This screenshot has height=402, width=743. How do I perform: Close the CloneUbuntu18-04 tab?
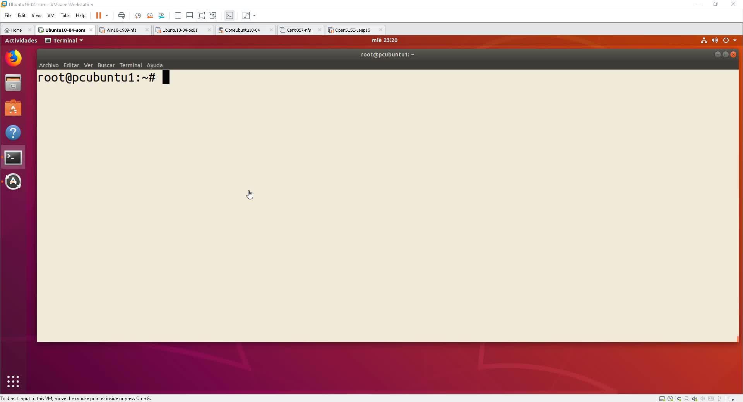271,30
